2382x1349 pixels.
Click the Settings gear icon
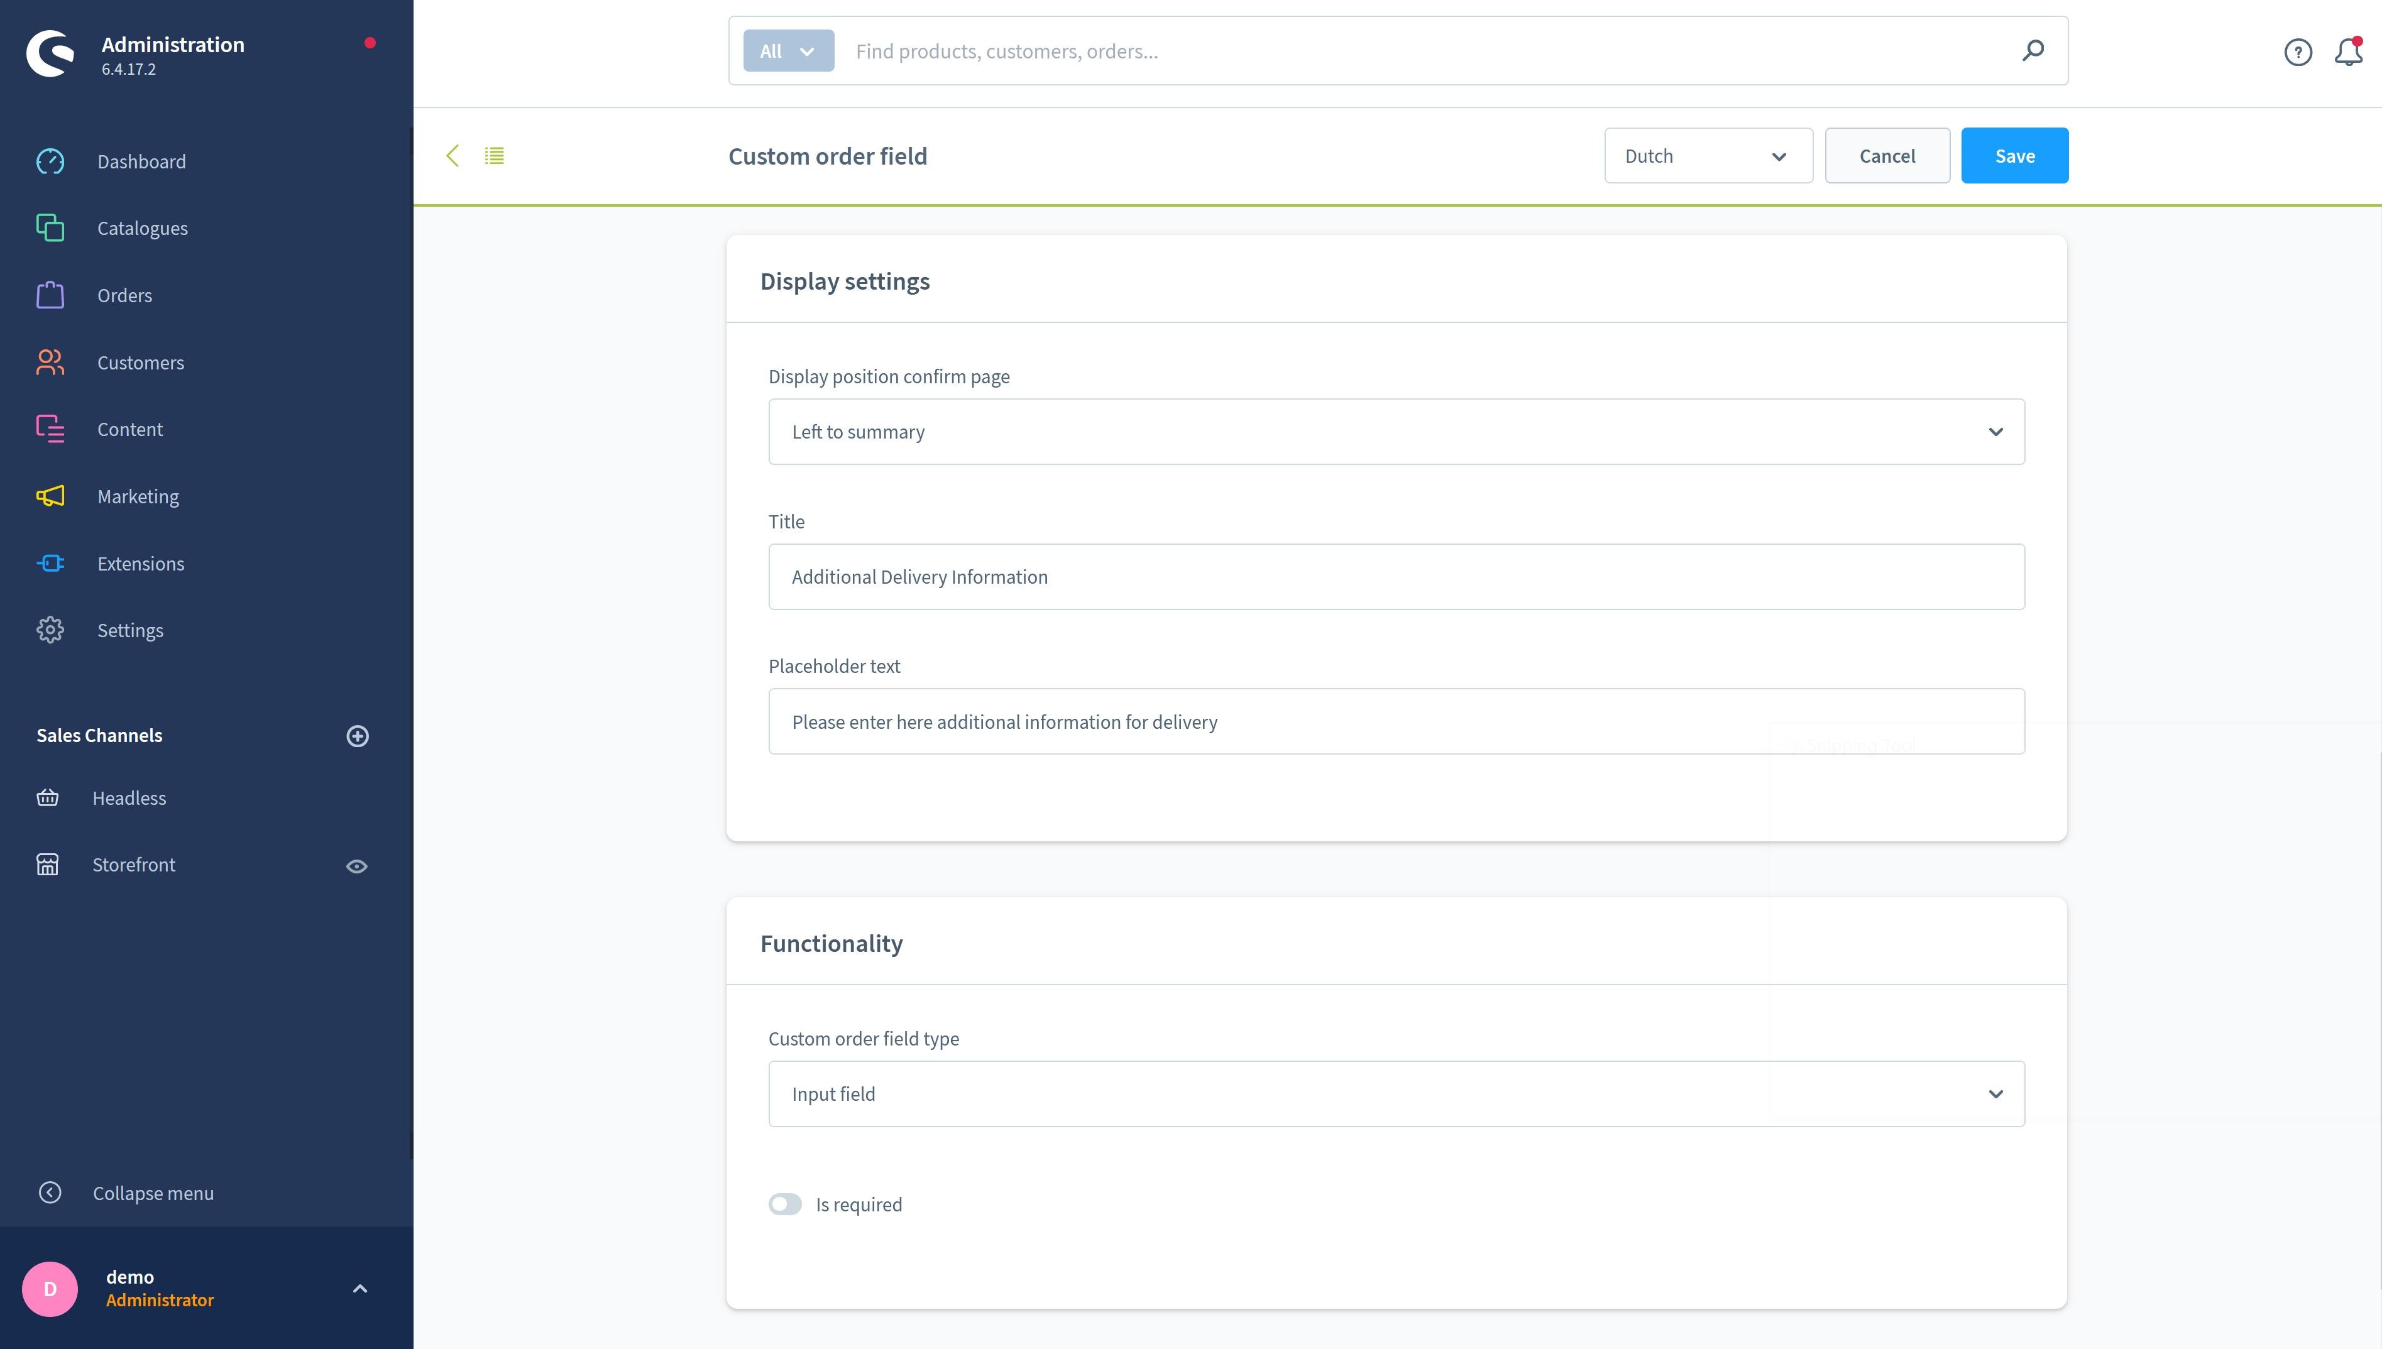pyautogui.click(x=50, y=630)
